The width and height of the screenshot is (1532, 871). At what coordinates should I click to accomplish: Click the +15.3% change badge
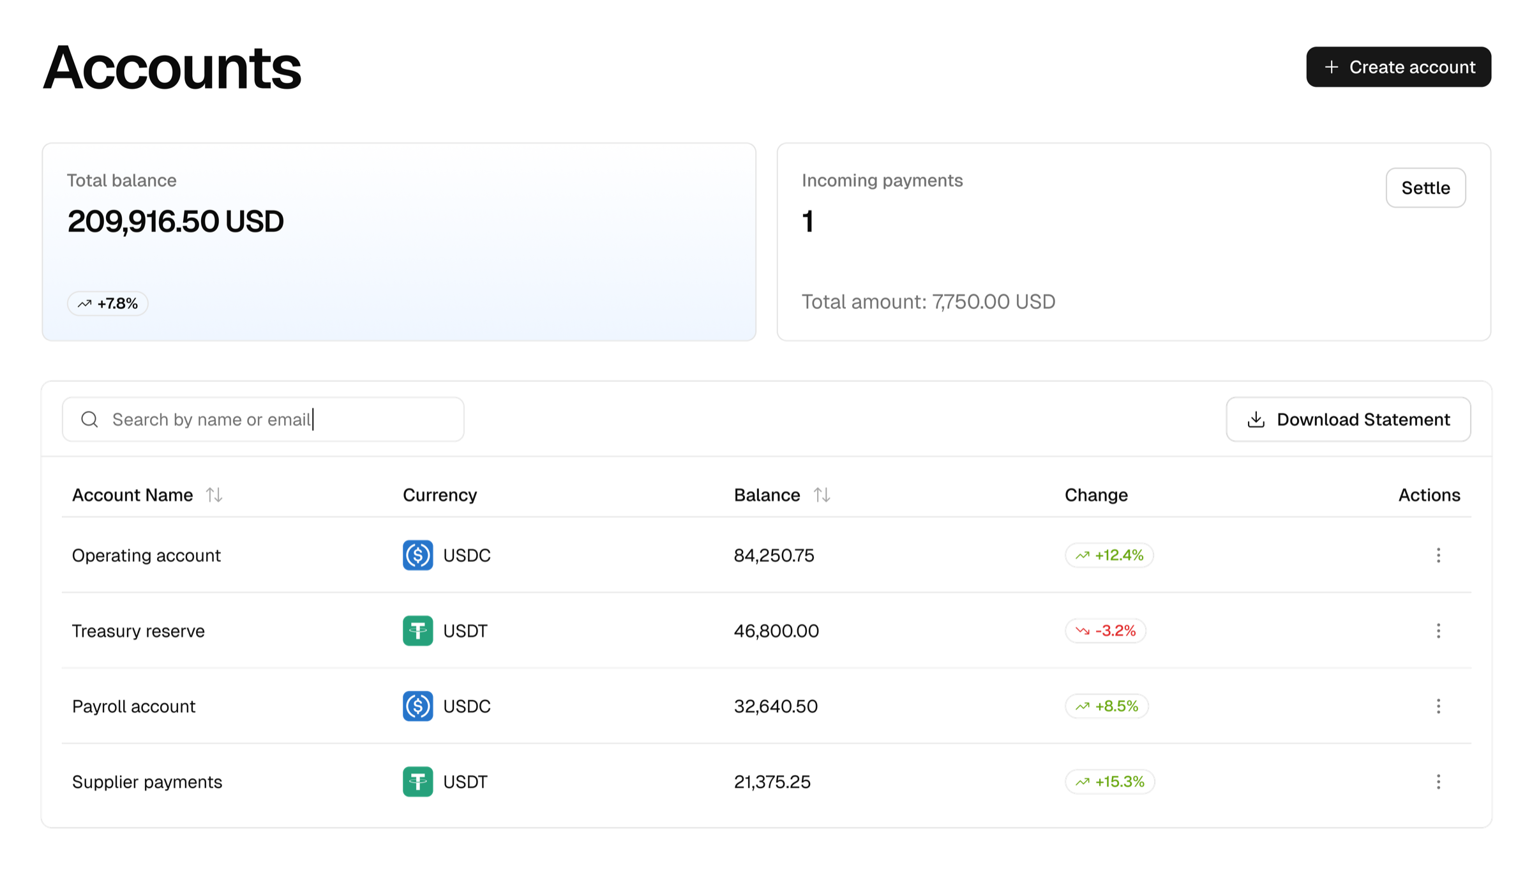point(1110,782)
